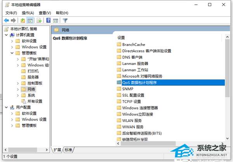Click the vertical scrollbar thumb in list
Image resolution: width=233 pixels, height=162 pixels.
tap(227, 68)
